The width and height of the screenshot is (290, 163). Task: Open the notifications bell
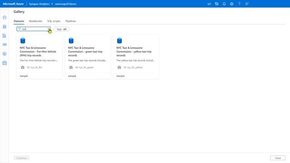[x=224, y=4]
